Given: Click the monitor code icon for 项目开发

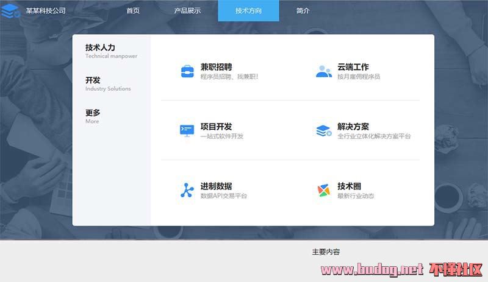Looking at the screenshot, I should [187, 131].
